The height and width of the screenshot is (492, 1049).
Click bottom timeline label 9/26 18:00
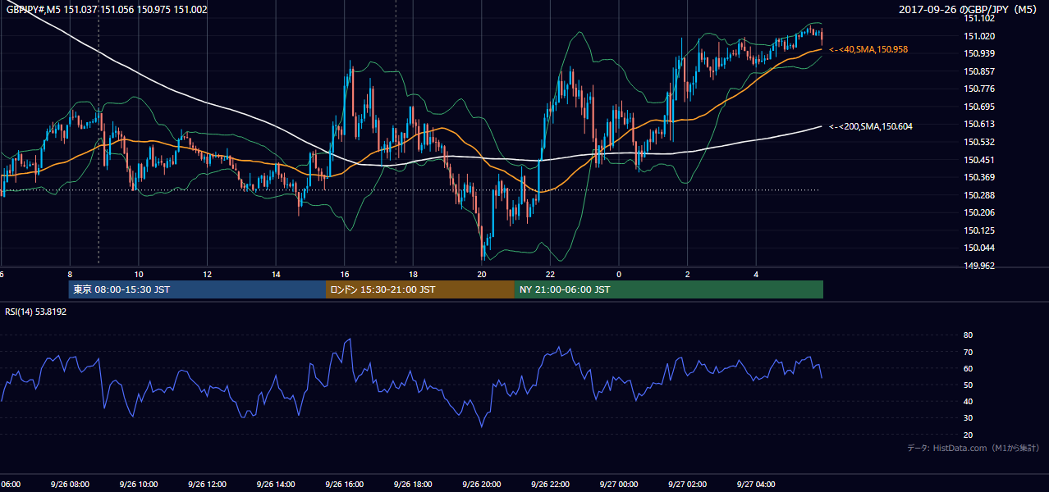411,485
